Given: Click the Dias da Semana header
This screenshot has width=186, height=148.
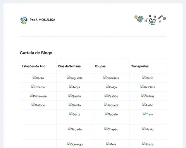Looking at the screenshot, I should tap(69, 66).
